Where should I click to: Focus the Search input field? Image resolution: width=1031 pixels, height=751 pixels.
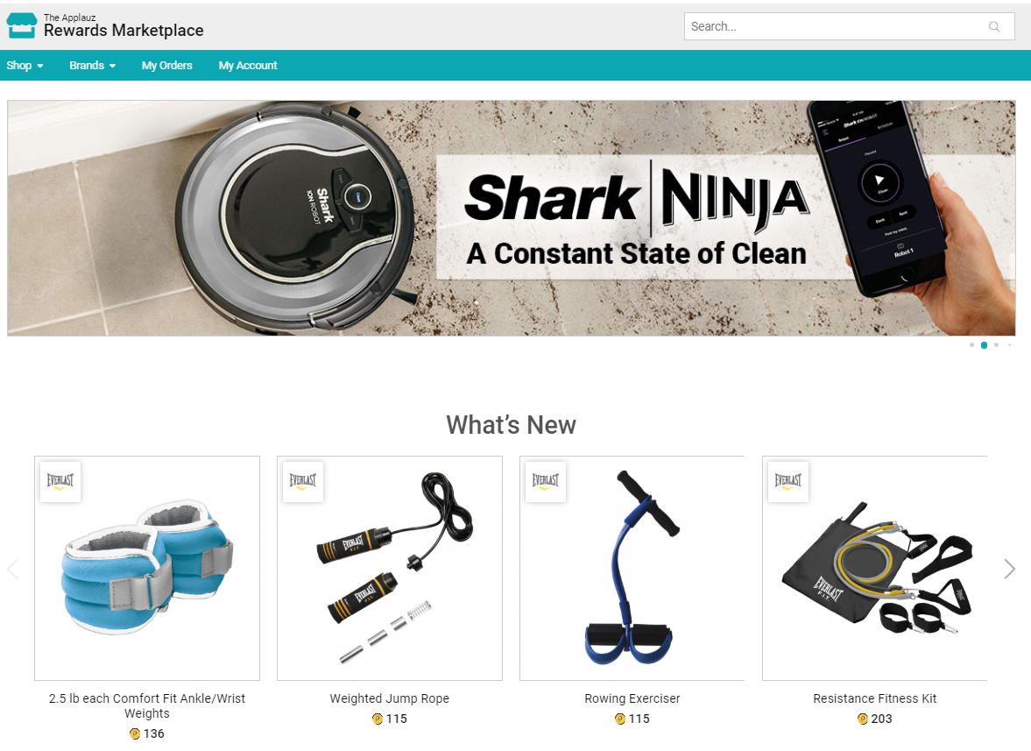[x=835, y=27]
